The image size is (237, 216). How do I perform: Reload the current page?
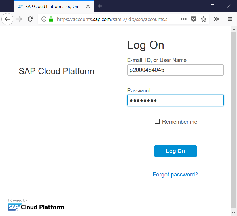point(30,19)
